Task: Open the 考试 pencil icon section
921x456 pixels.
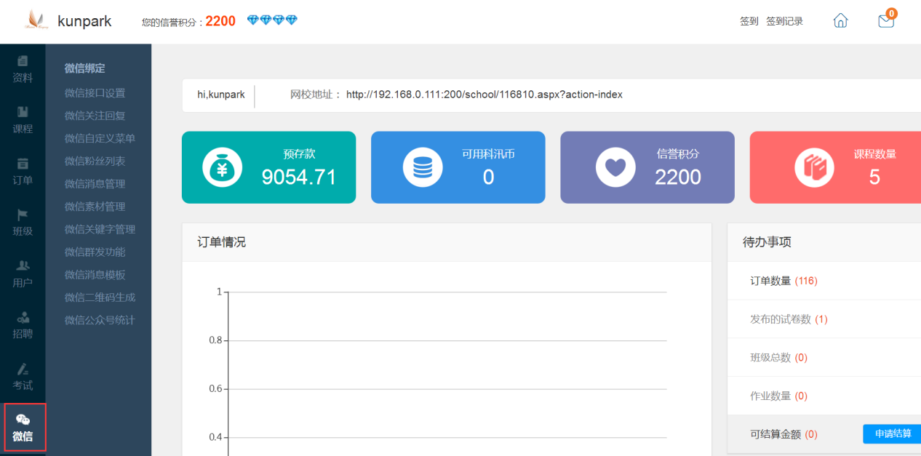Action: tap(23, 377)
